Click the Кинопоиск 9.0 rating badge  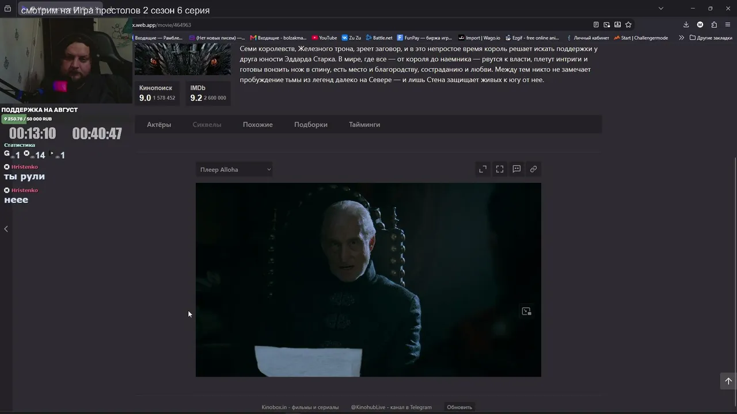tap(157, 93)
